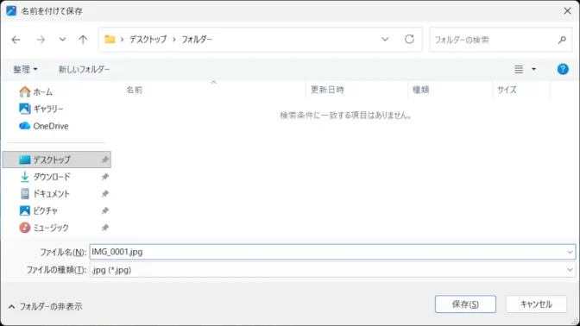The width and height of the screenshot is (580, 326).
Task: Go back with the left arrow
Action: (x=16, y=40)
